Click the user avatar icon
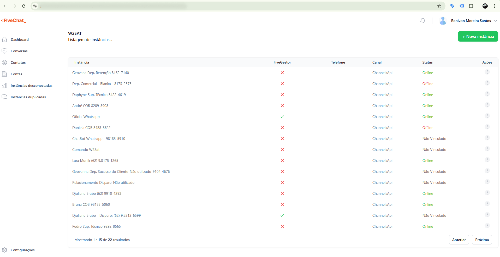The width and height of the screenshot is (500, 257). pos(443,21)
